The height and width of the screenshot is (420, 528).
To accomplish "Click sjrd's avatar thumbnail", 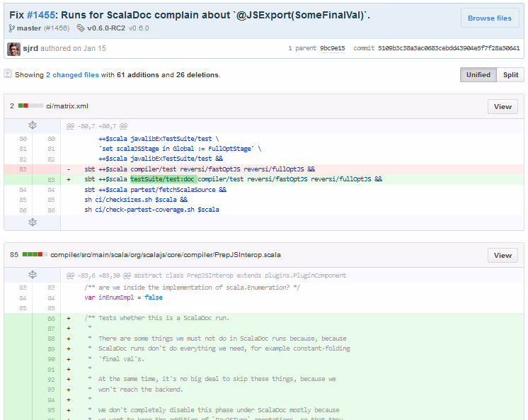I will point(14,49).
